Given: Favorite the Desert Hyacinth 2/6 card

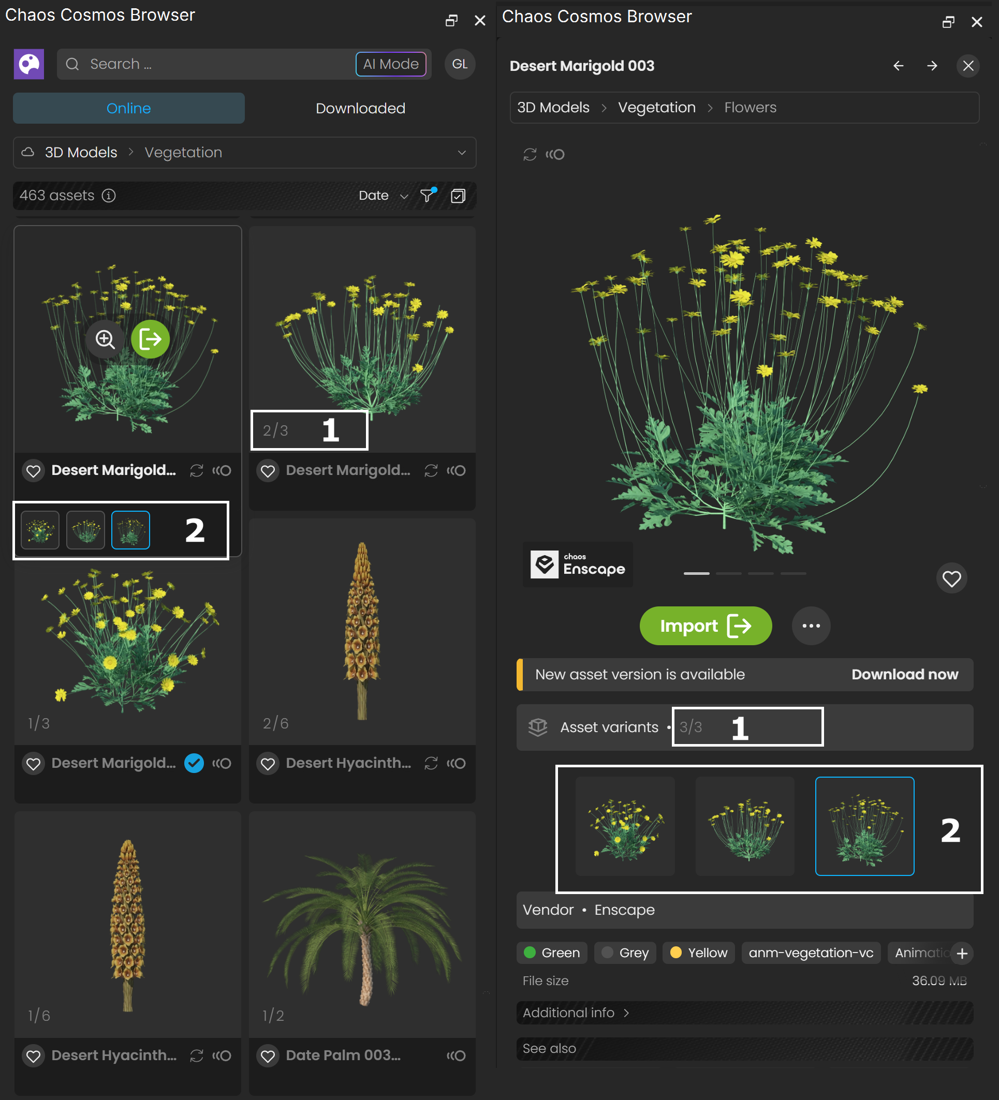Looking at the screenshot, I should point(268,763).
